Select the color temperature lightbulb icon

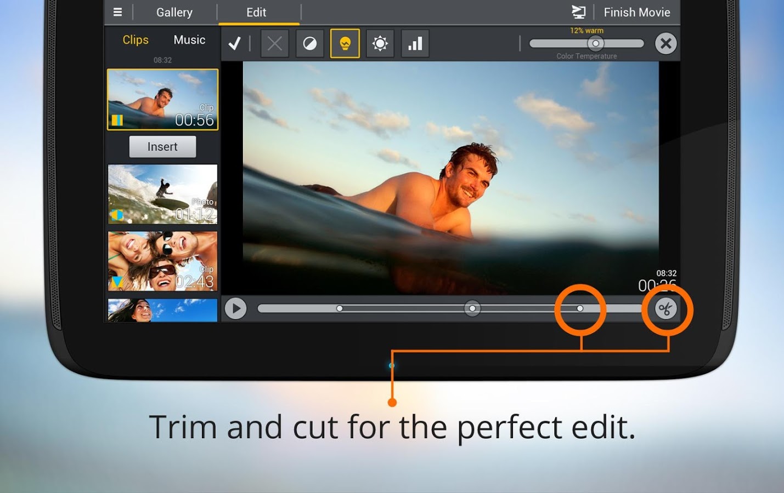pyautogui.click(x=345, y=43)
